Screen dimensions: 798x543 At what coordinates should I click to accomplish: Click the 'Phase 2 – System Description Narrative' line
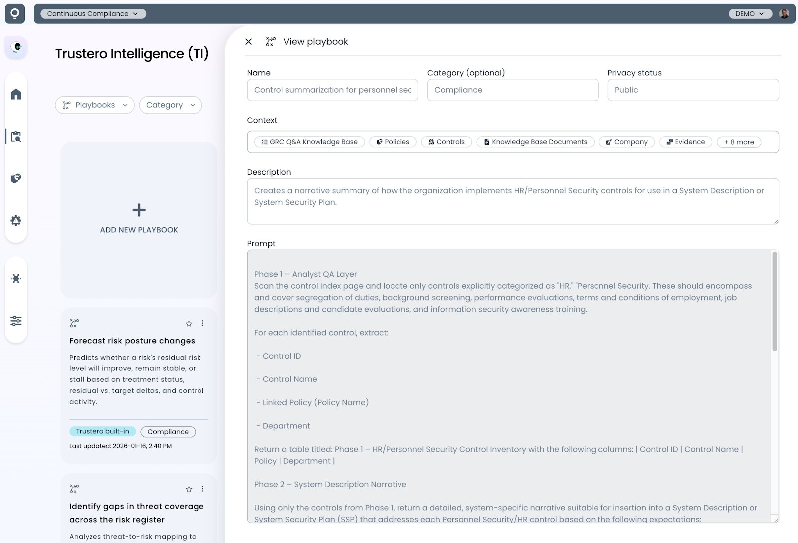pos(330,484)
